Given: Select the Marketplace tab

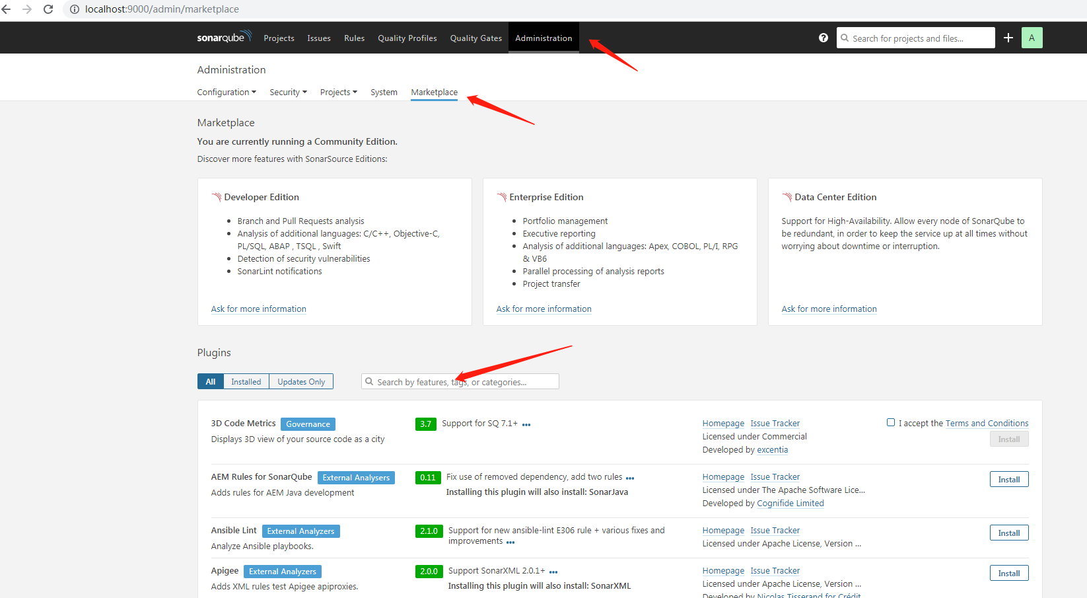Looking at the screenshot, I should point(434,92).
